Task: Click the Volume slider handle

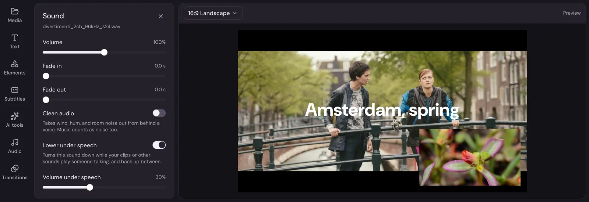Action: [104, 53]
